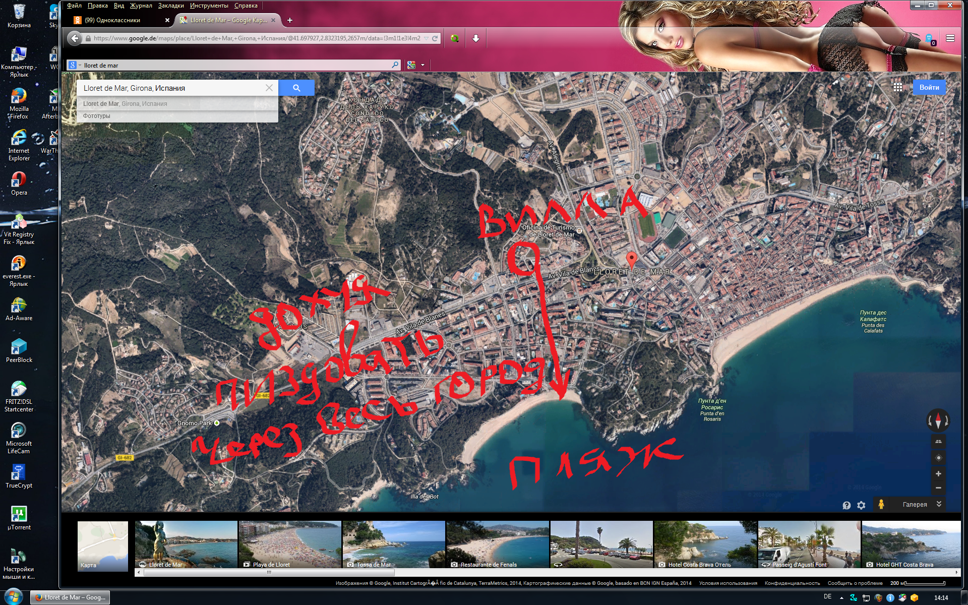Image resolution: width=968 pixels, height=605 pixels.
Task: Pick up the Street View pegman
Action: click(x=881, y=504)
